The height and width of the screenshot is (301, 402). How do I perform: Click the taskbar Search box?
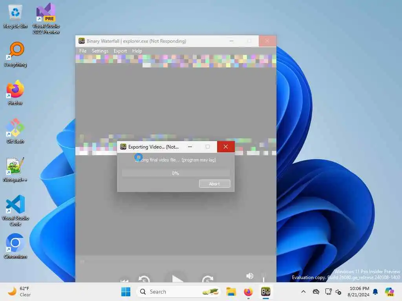[x=179, y=292]
